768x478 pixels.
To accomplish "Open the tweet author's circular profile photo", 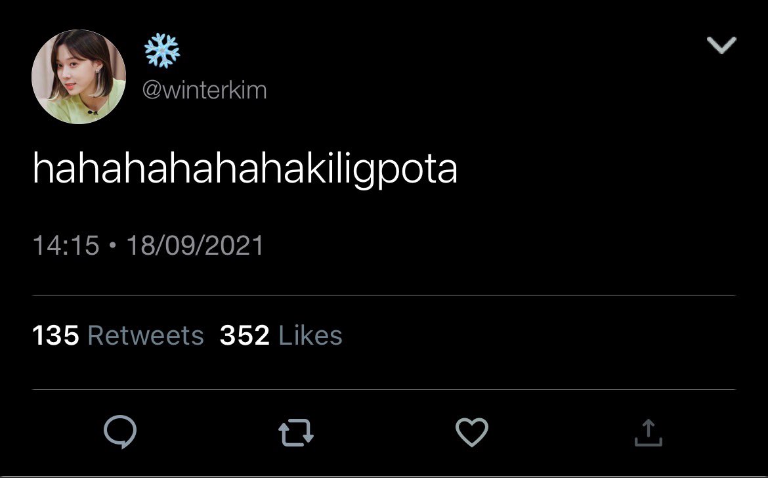I will pyautogui.click(x=79, y=76).
